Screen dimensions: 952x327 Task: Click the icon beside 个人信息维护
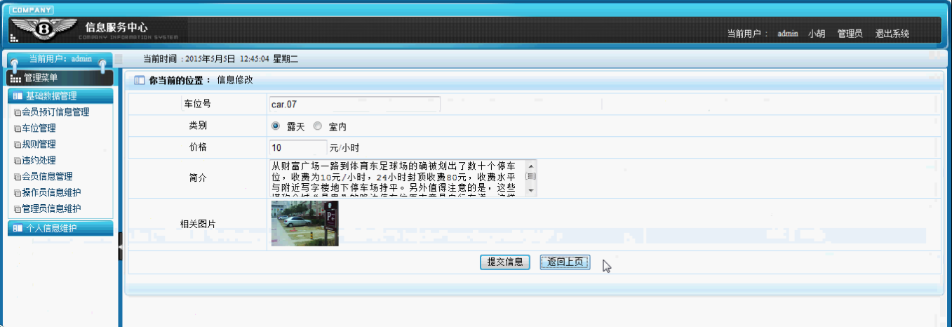[18, 228]
